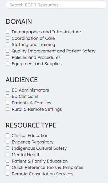Click the Search EDPR Resources field
This screenshot has height=183, width=108.
pos(56,5)
